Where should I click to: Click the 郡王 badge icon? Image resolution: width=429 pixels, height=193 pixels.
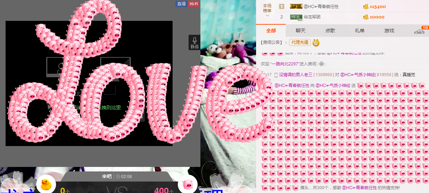point(296,6)
